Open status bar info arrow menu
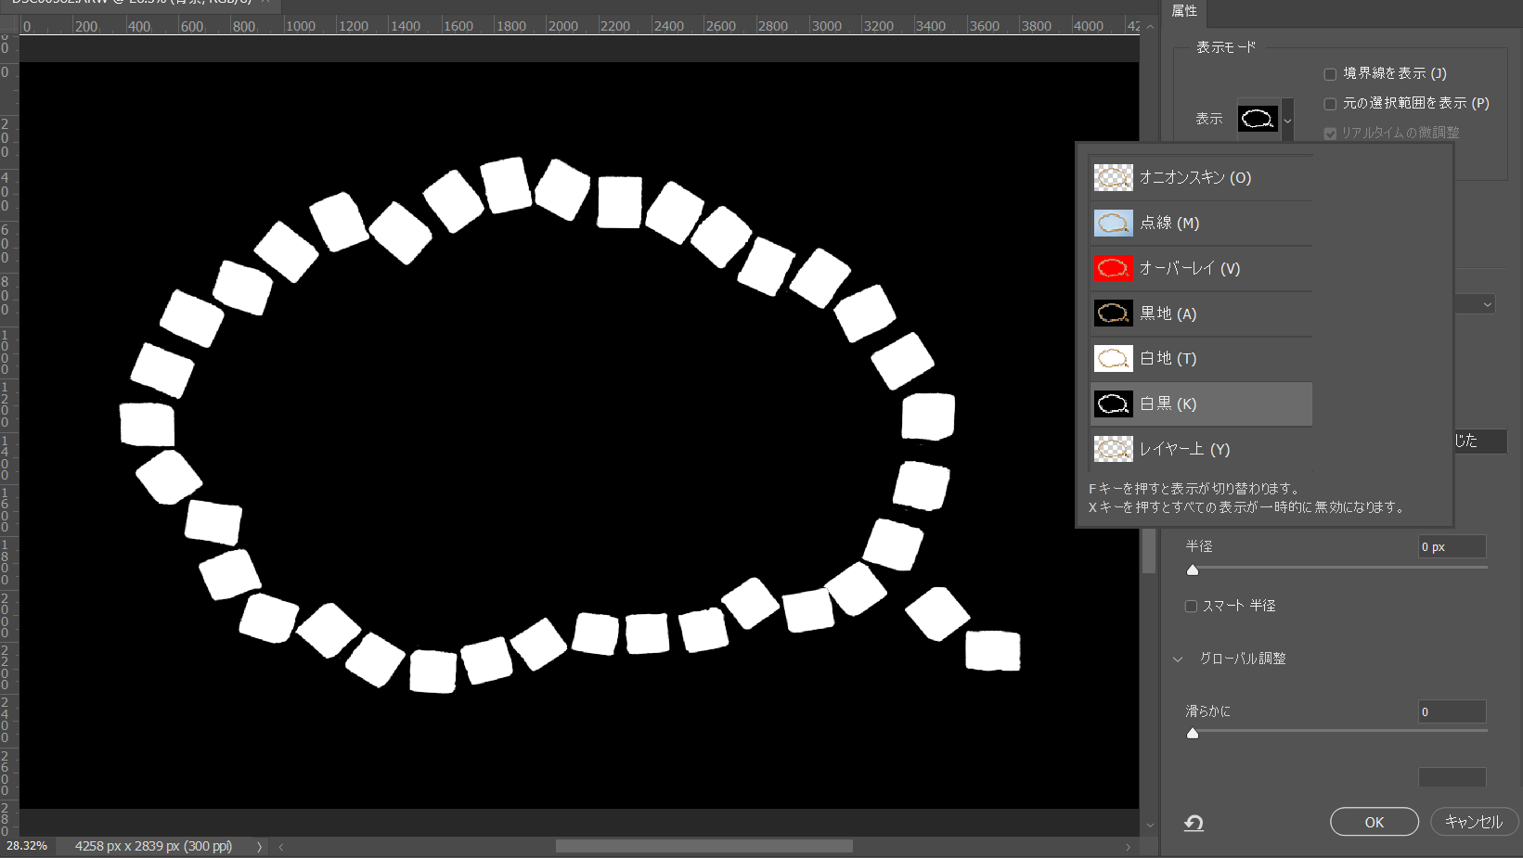Viewport: 1523px width, 858px height. click(259, 847)
